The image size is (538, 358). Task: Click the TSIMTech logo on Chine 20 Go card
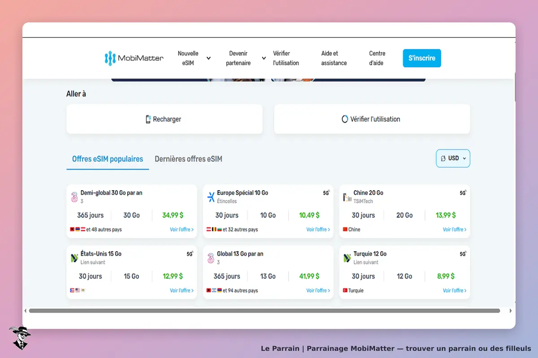(x=347, y=197)
